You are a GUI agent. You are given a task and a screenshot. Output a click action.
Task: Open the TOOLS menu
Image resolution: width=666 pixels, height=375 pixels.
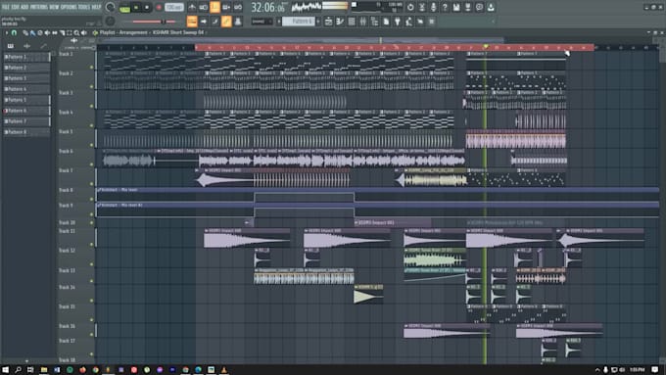click(84, 7)
